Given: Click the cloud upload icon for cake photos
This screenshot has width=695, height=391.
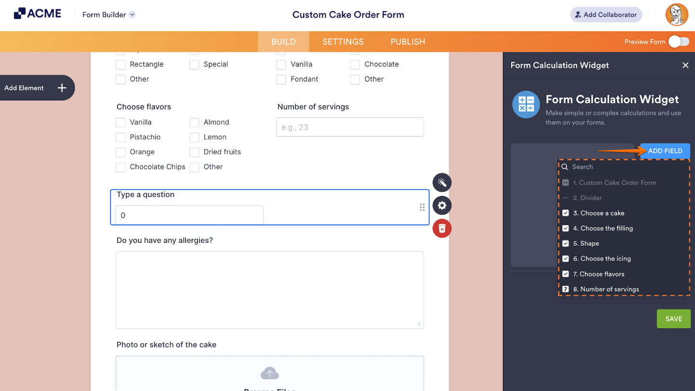Looking at the screenshot, I should coord(269,373).
